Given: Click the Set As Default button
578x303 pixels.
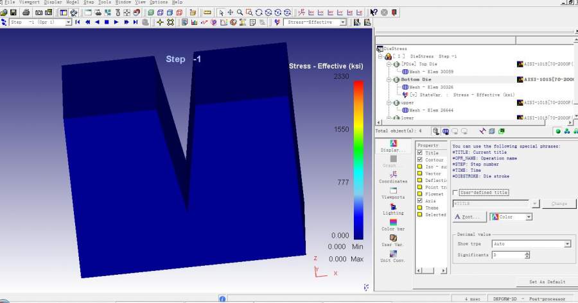Looking at the screenshot, I should [x=547, y=282].
